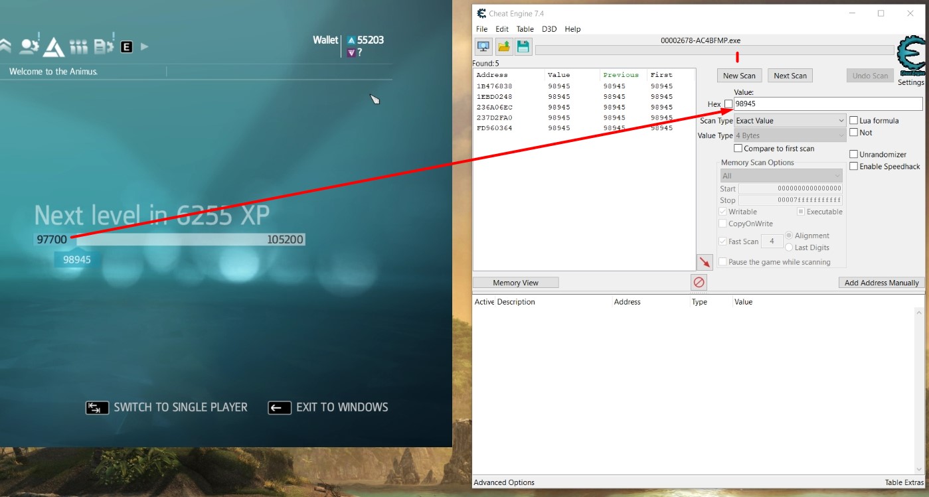Enable Compare to first scan
The height and width of the screenshot is (497, 929).
(738, 148)
